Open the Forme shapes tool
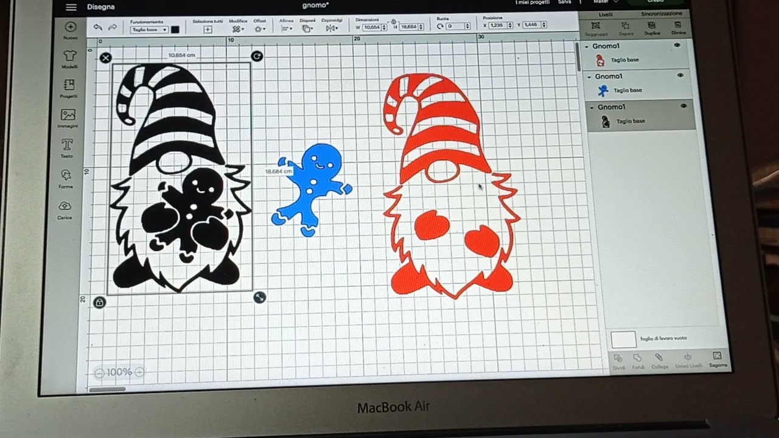This screenshot has width=779, height=438. pyautogui.click(x=66, y=175)
